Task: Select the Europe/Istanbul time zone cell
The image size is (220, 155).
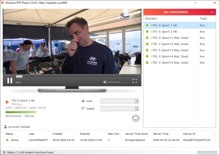Action: click(135, 140)
